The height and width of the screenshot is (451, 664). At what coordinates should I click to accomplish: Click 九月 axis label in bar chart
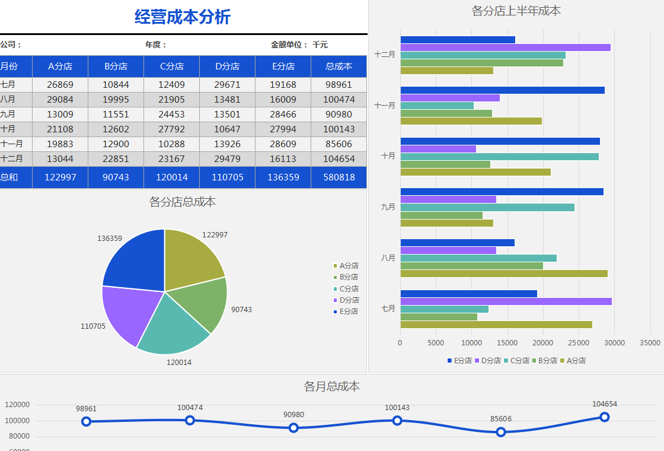pyautogui.click(x=388, y=207)
